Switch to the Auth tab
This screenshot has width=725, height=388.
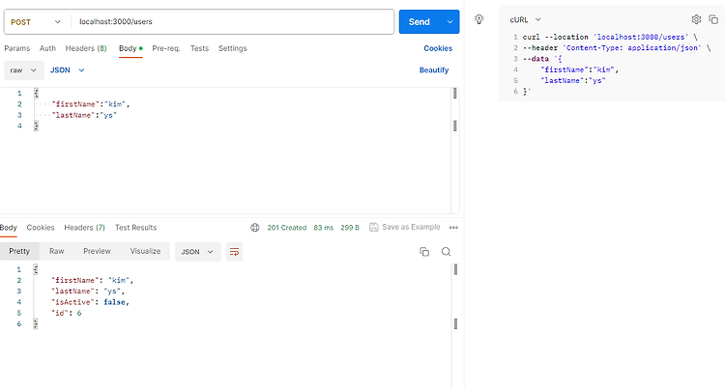coord(47,48)
